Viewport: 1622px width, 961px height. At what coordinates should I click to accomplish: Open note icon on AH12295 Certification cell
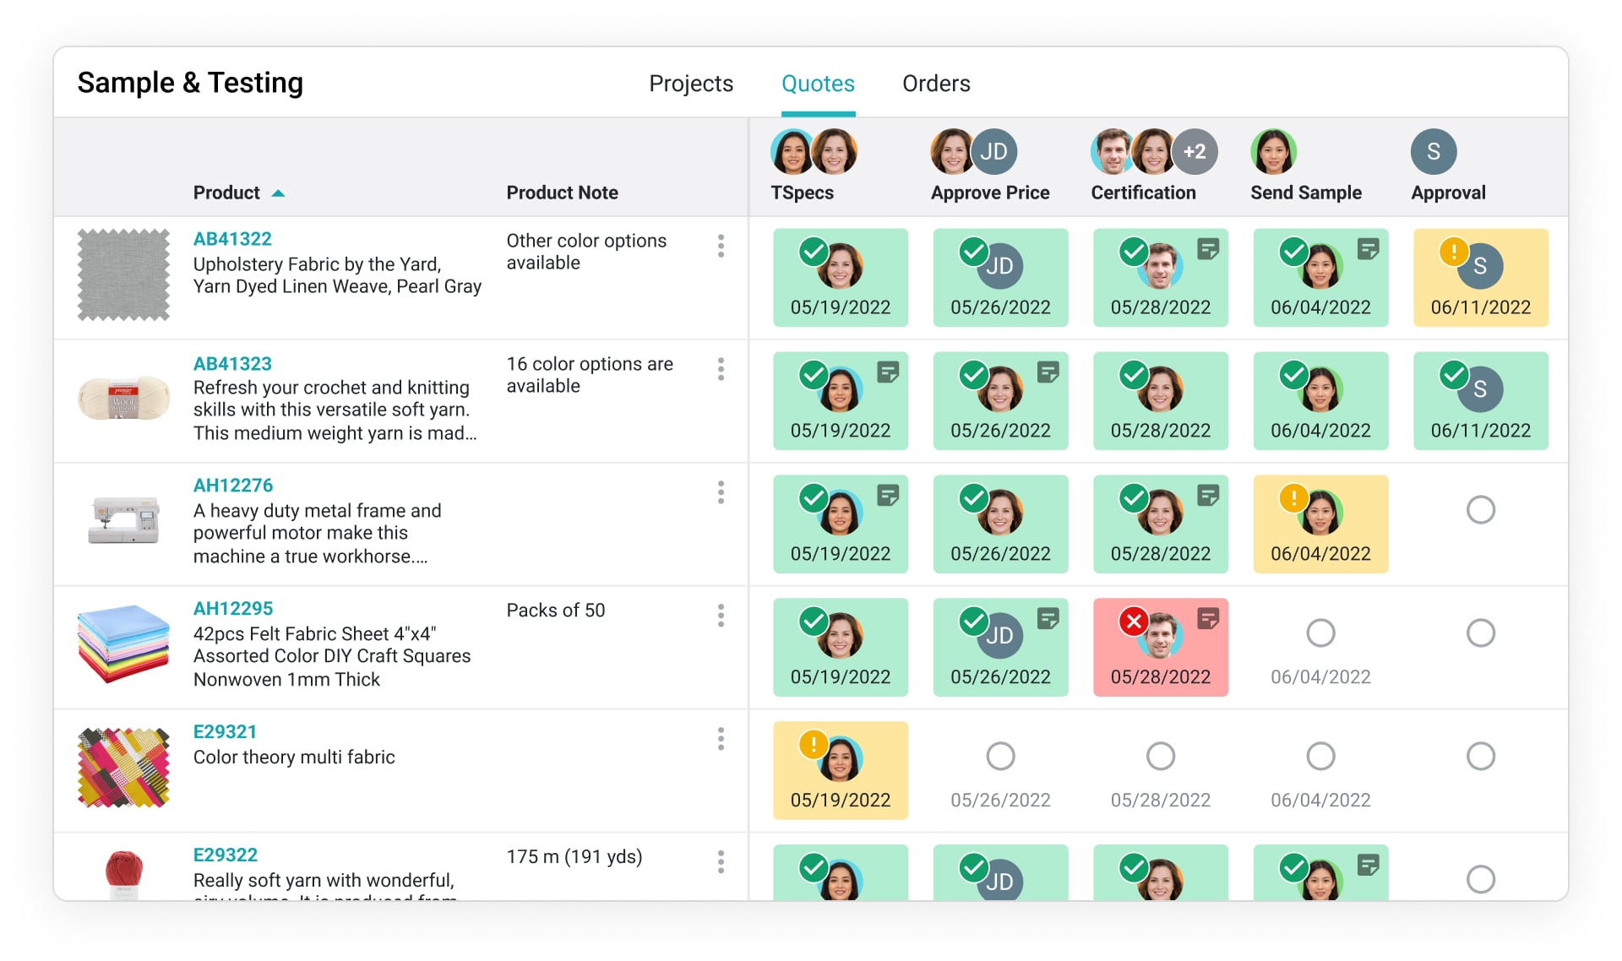point(1208,619)
